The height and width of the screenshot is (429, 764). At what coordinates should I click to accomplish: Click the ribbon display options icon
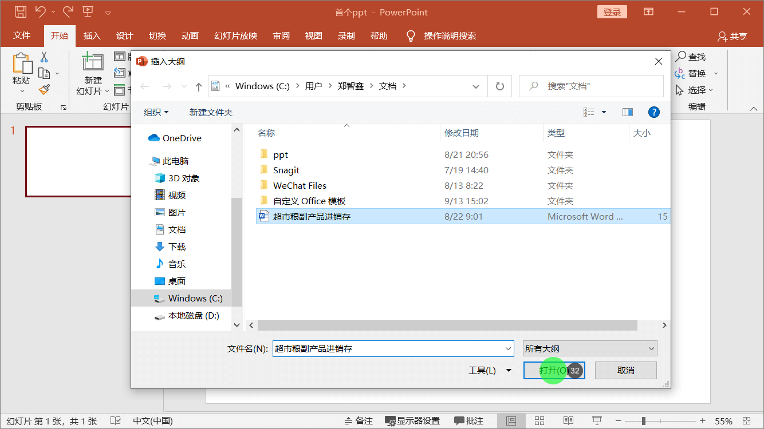click(648, 11)
